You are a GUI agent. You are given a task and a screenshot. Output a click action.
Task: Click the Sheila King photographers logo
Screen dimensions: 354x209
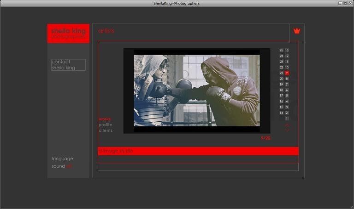point(68,34)
